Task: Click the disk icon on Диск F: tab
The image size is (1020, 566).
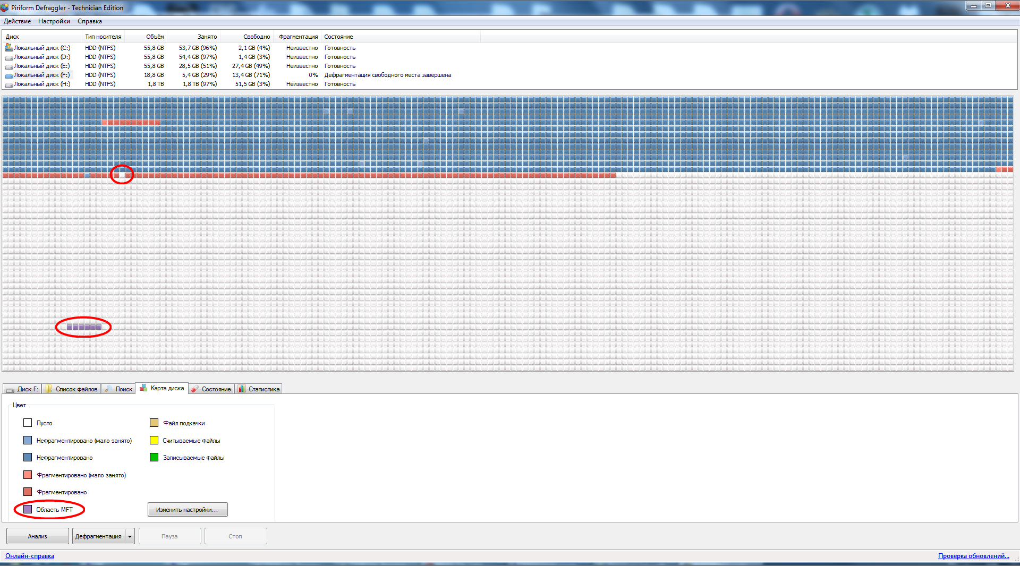Action: coord(10,389)
